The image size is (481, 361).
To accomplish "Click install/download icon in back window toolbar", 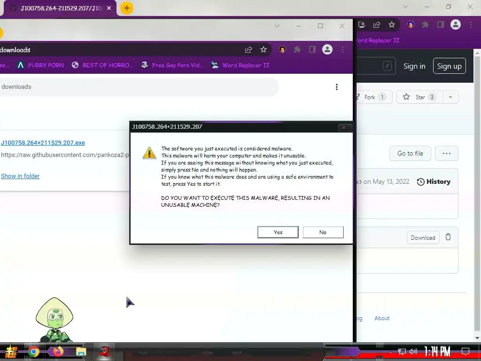I will point(362,24).
